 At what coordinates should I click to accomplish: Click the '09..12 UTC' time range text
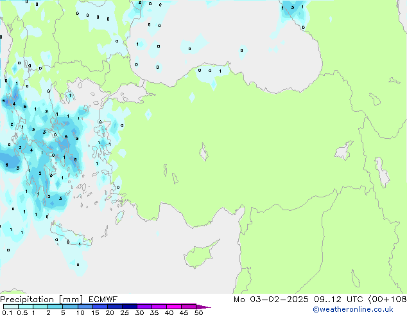pyautogui.click(x=338, y=300)
